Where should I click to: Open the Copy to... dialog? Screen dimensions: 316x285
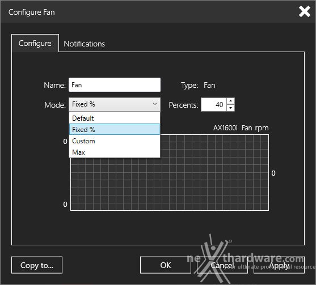pyautogui.click(x=37, y=265)
